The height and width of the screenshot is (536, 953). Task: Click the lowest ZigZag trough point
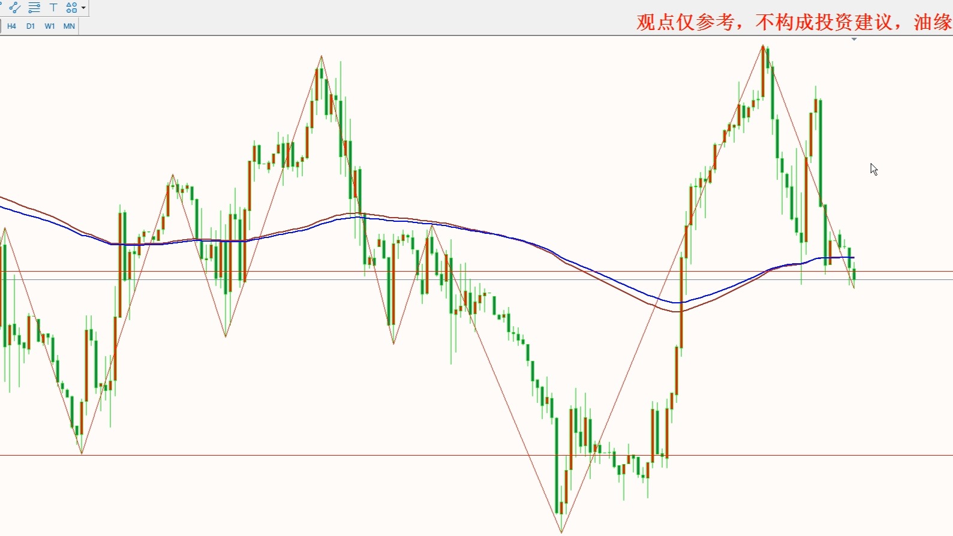[x=561, y=531]
